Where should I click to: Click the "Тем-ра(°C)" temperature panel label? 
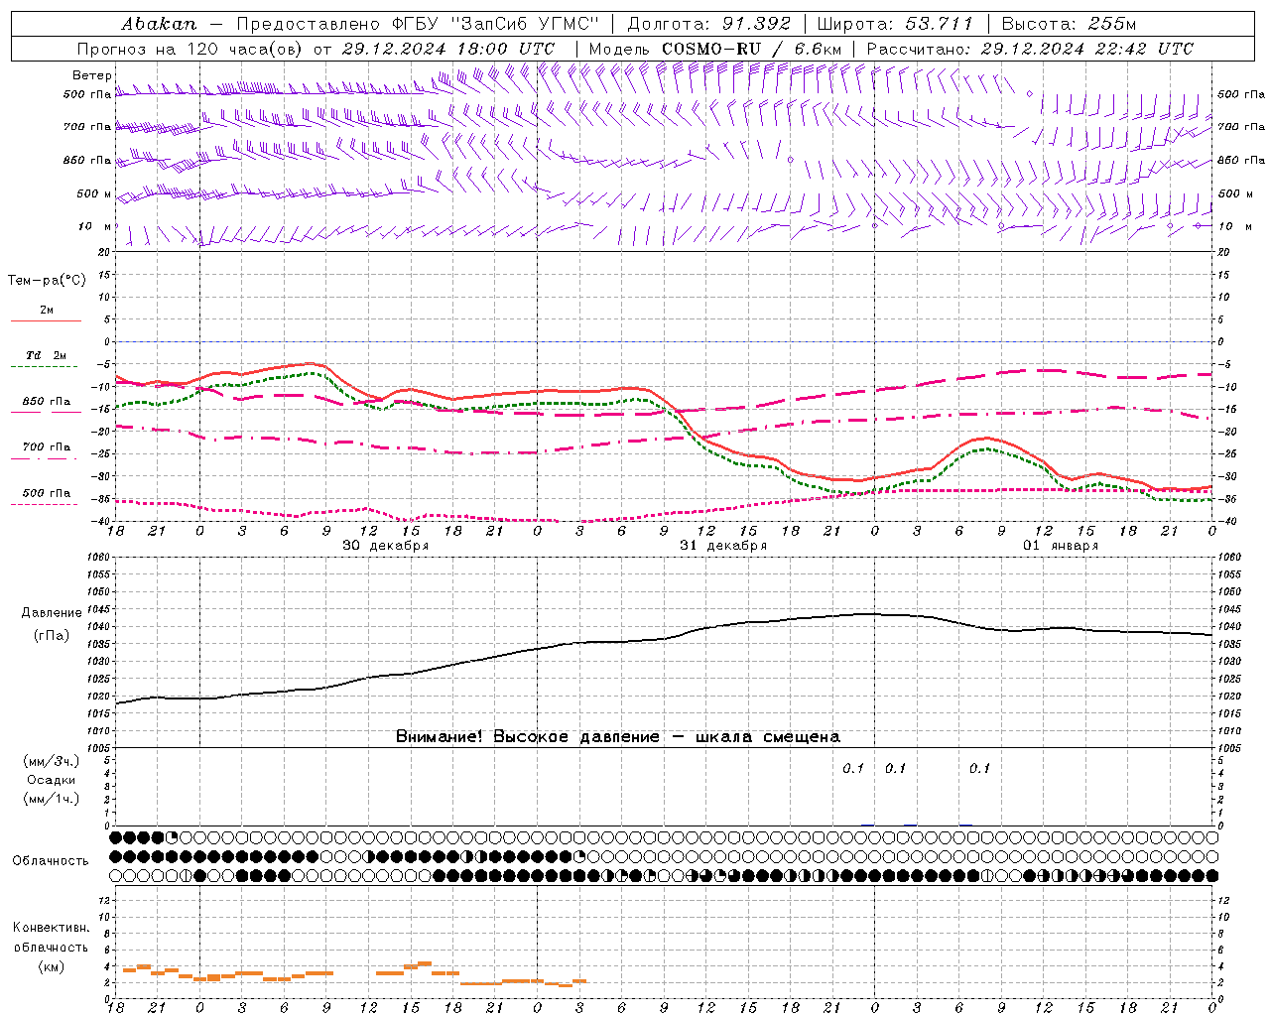coord(47,281)
